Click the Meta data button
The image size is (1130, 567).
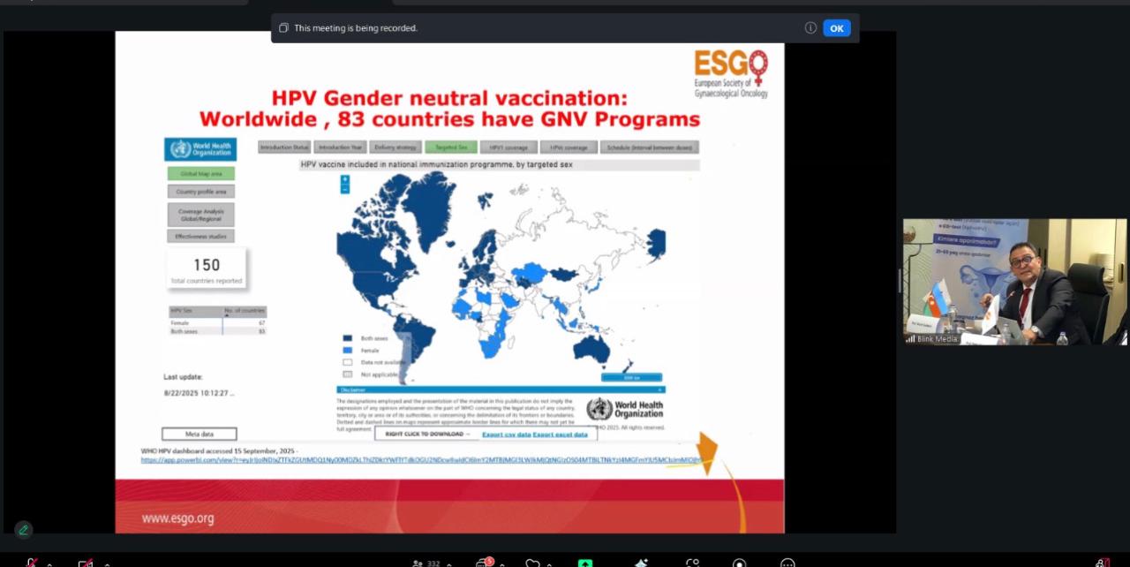tap(199, 434)
